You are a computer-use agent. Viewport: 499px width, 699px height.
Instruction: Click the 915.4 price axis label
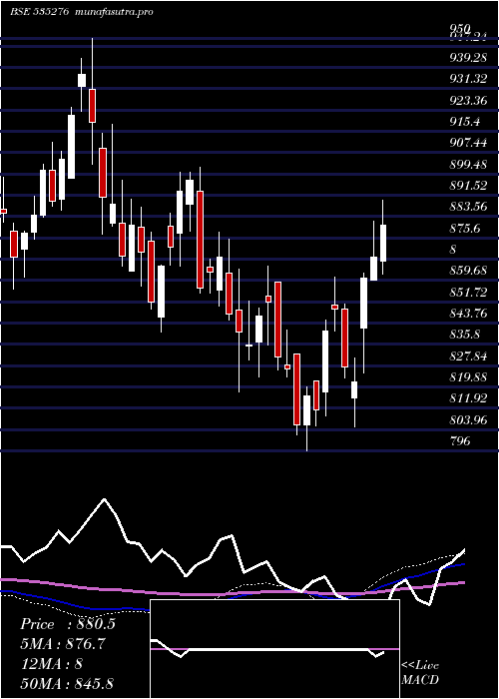point(465,122)
